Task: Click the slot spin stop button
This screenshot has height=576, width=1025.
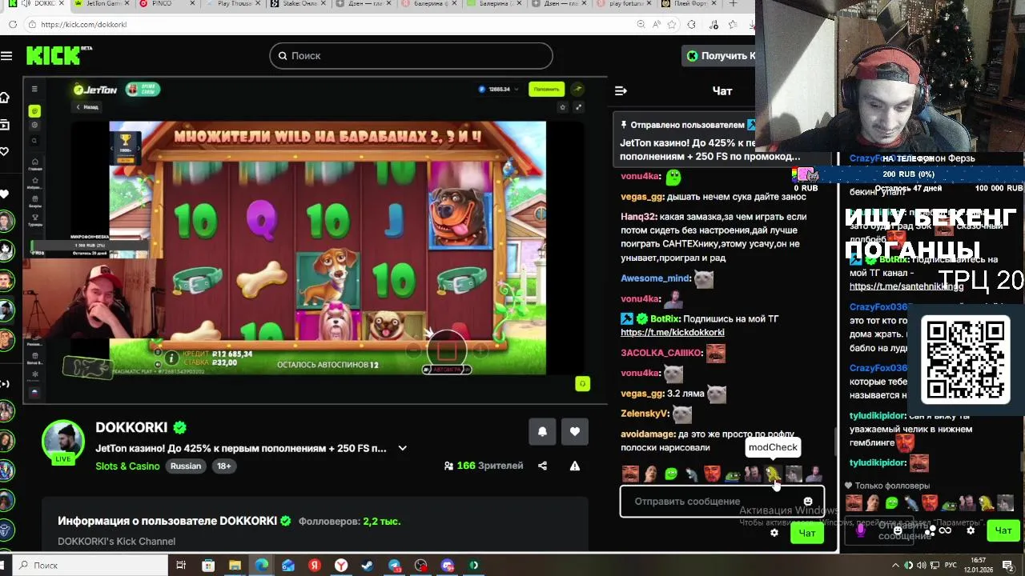Action: (447, 350)
